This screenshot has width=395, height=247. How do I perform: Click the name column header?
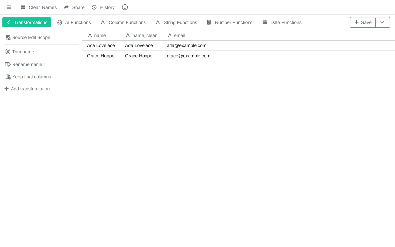pyautogui.click(x=96, y=35)
